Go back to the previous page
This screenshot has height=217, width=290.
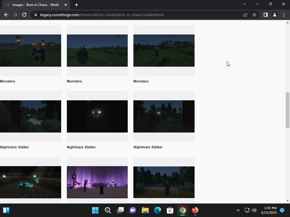(x=6, y=15)
